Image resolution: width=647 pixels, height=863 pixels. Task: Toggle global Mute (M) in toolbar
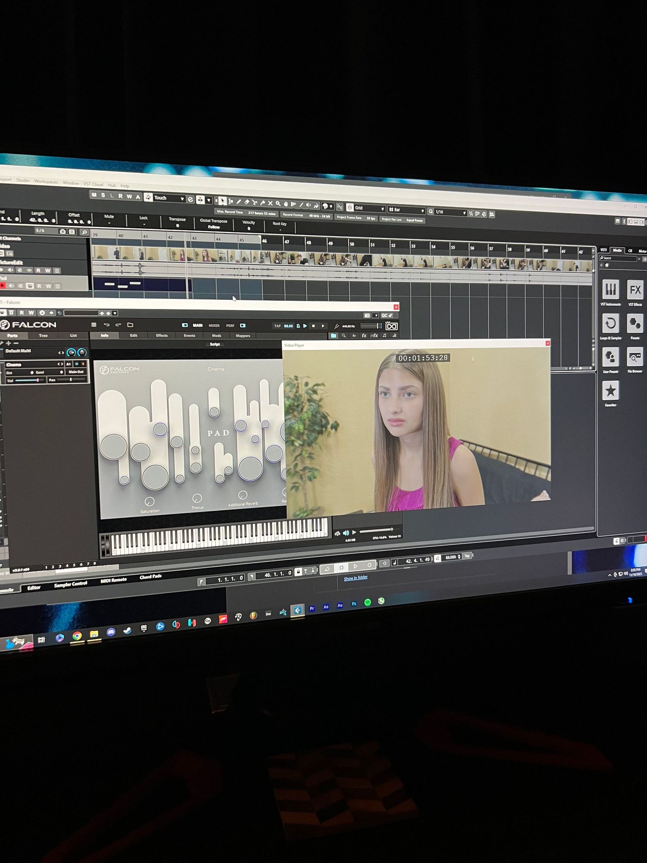pyautogui.click(x=94, y=195)
